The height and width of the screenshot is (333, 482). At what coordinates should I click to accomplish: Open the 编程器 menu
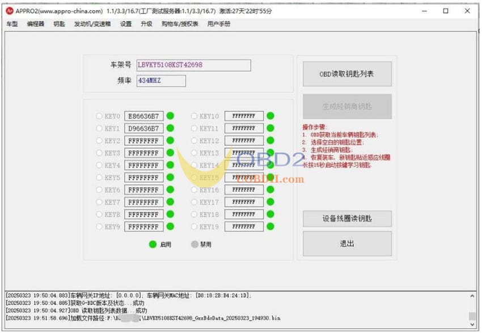(x=35, y=24)
